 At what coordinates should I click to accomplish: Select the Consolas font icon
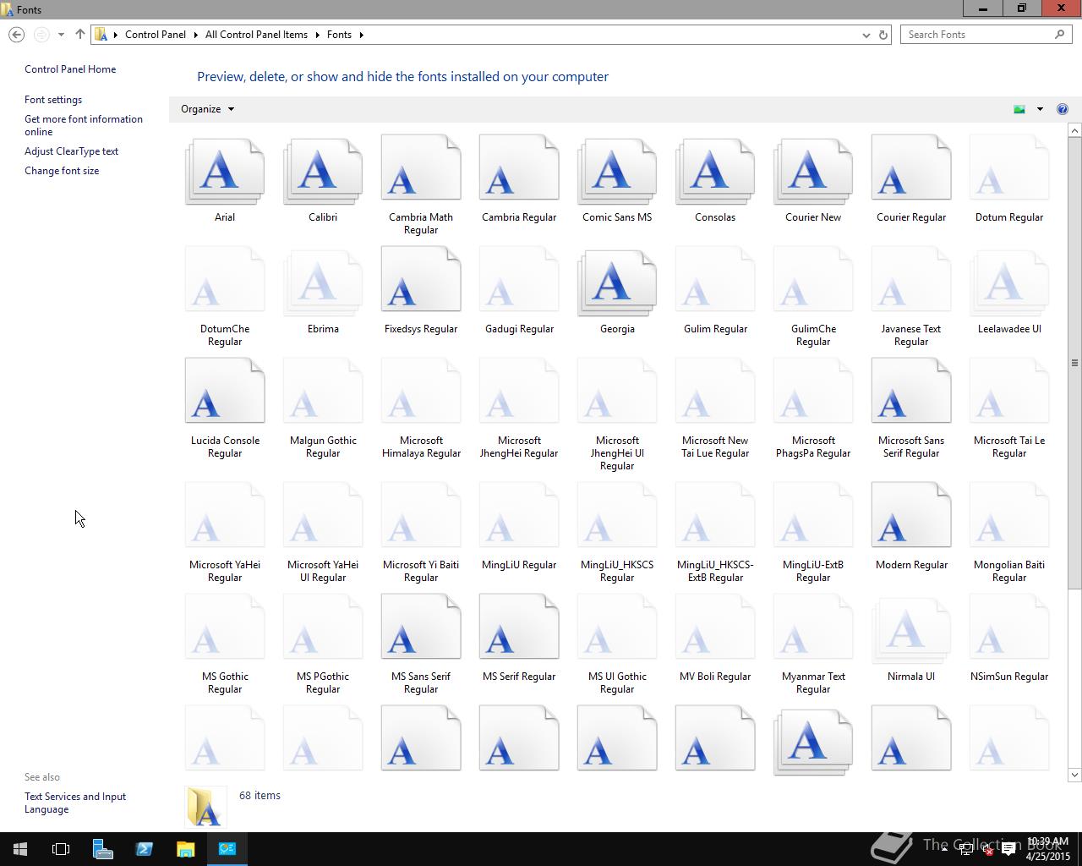[715, 172]
